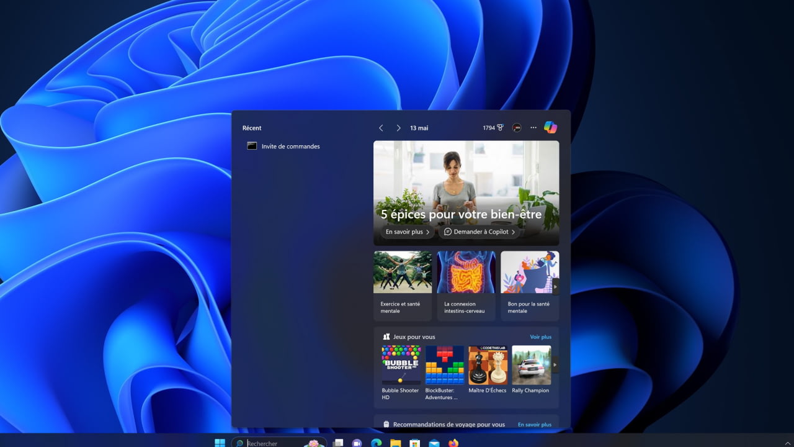Click the user profile avatar
The image size is (794, 447).
517,128
